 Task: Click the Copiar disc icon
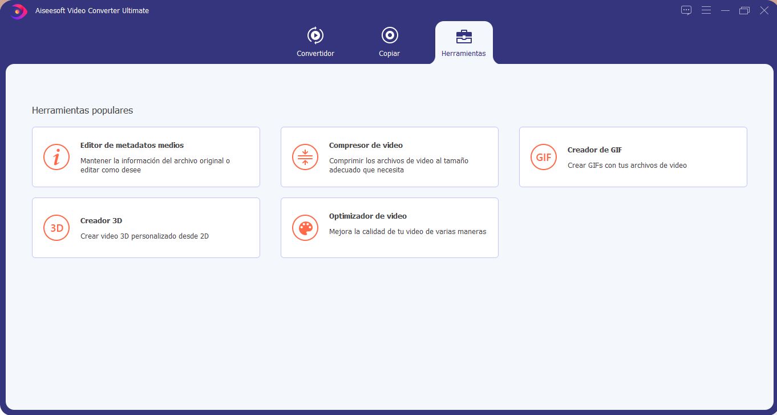pos(389,35)
